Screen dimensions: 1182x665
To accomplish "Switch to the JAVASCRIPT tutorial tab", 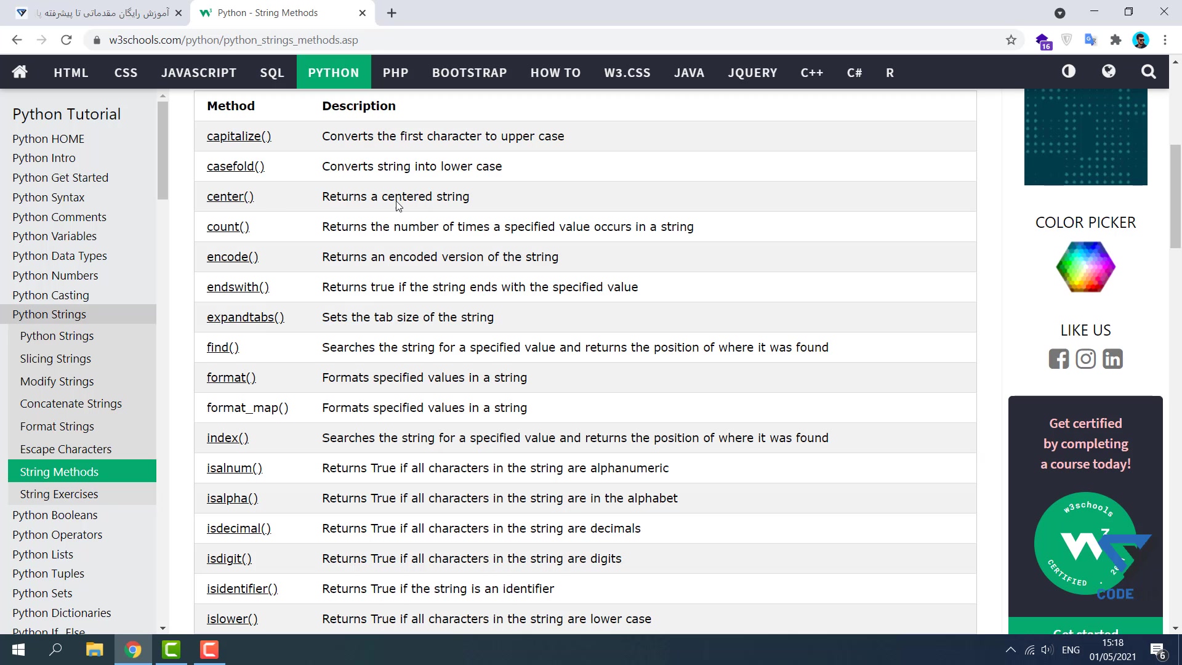I will coord(198,73).
